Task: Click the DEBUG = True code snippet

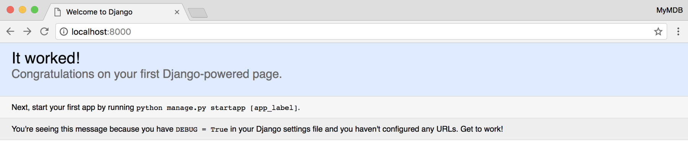Action: tap(201, 129)
